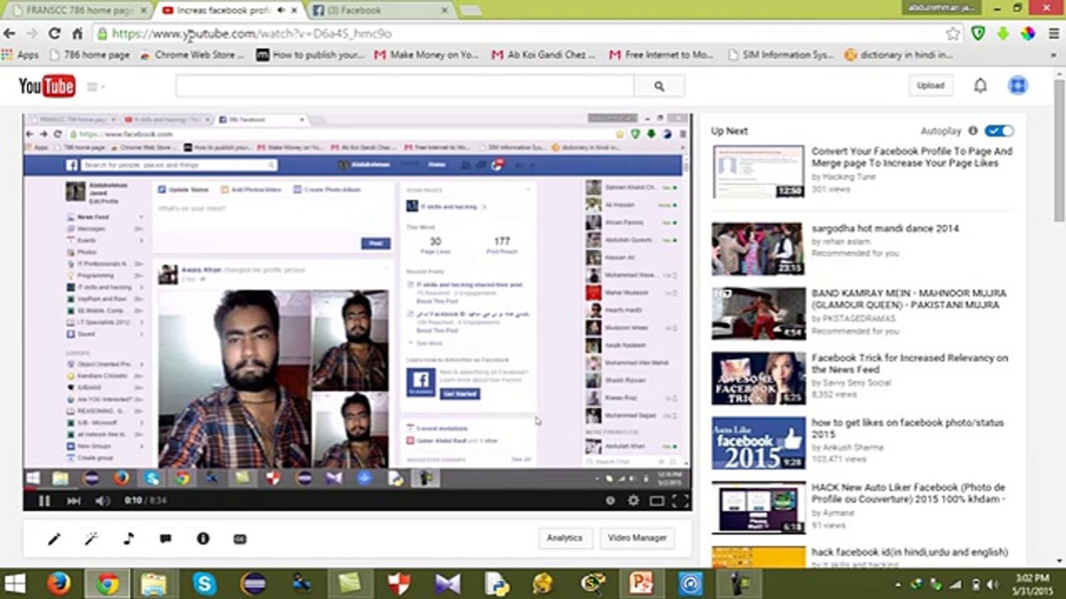Open annotations speech bubble tool
1066x599 pixels.
tap(165, 539)
